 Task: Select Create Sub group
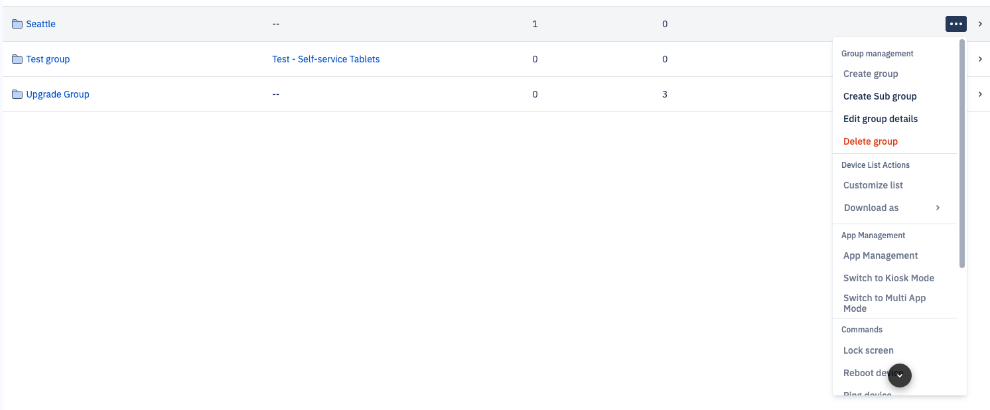pos(880,96)
